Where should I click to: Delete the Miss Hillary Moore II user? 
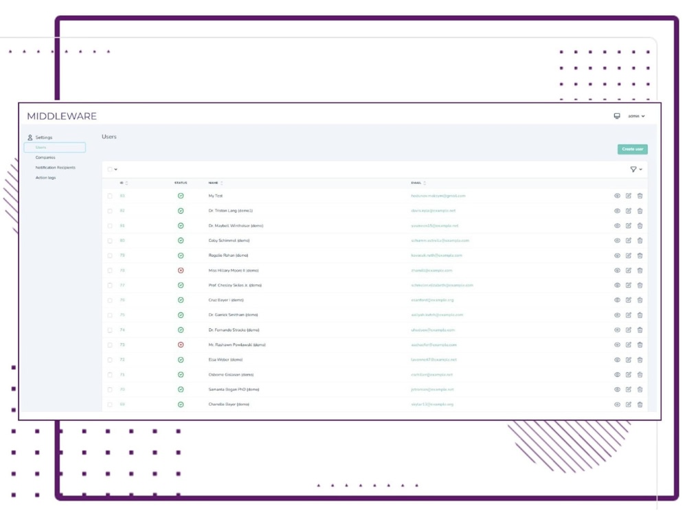click(x=640, y=270)
